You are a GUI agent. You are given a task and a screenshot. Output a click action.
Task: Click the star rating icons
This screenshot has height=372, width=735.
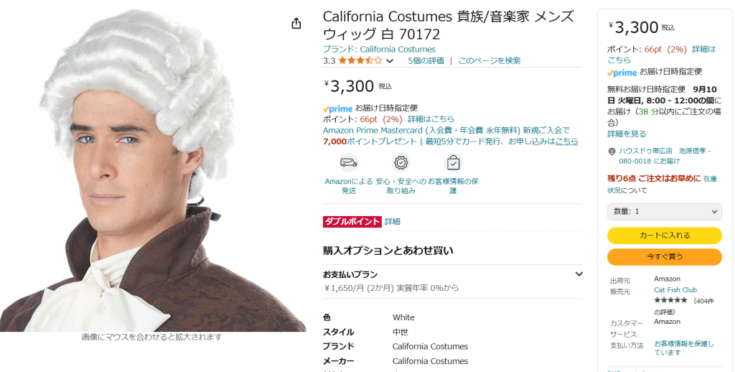click(x=360, y=60)
